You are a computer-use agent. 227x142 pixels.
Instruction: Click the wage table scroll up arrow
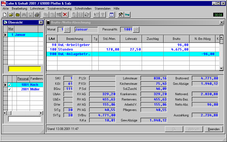[x=221, y=37]
